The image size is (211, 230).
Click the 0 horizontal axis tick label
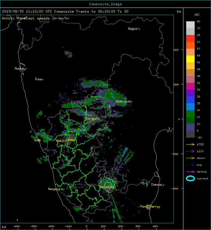(86, 226)
